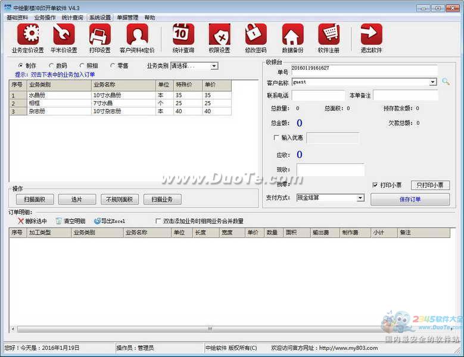Open 业务定价设置 gear icon
The width and height of the screenshot is (464, 357).
coord(27,35)
